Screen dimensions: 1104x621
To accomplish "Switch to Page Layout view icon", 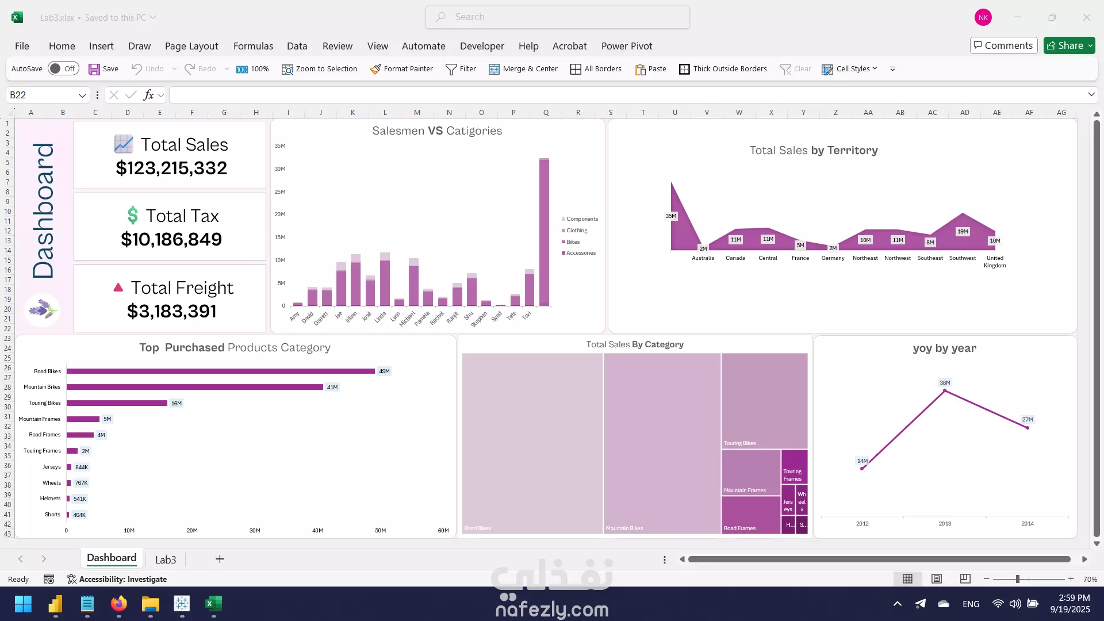I will [937, 579].
